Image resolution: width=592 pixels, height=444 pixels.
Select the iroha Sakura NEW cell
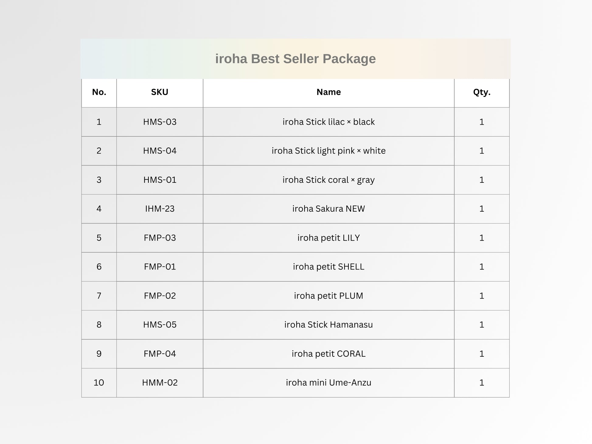point(329,209)
